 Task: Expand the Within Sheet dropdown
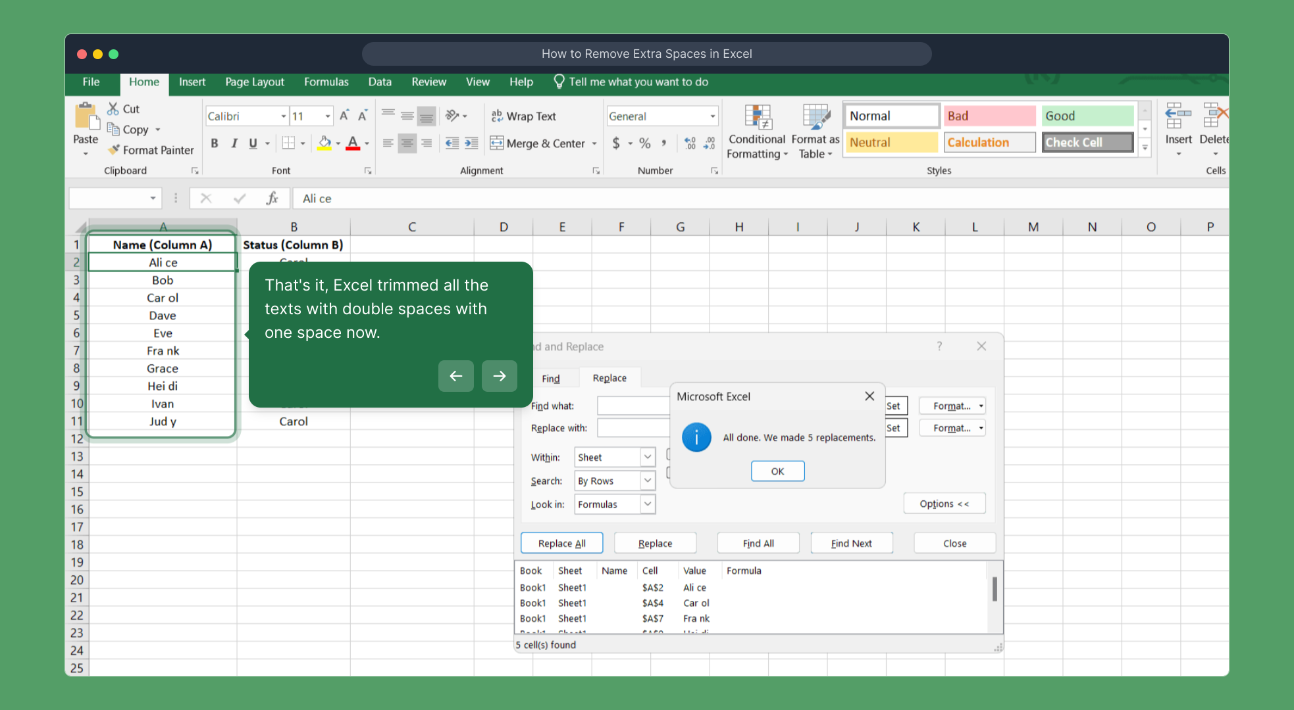648,457
